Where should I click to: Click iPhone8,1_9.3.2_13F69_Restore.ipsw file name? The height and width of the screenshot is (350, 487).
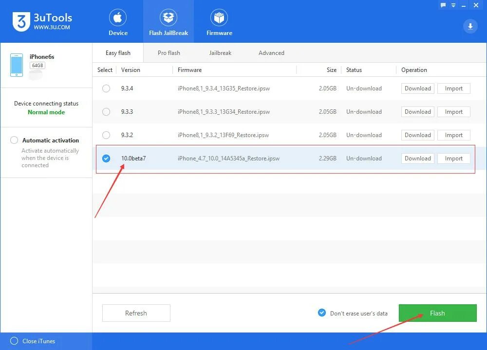[223, 135]
